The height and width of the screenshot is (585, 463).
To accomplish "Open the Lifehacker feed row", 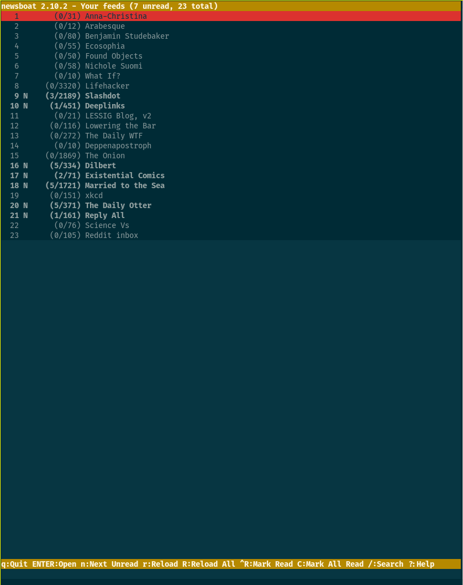I will (x=231, y=86).
